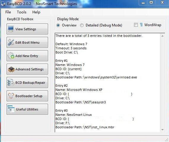
Task: Maximize the EasyBCD window
Action: [151, 3]
